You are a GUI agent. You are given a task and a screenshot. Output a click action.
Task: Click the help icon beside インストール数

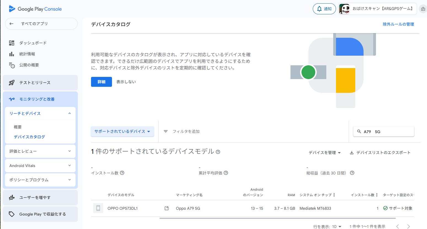tap(122, 173)
